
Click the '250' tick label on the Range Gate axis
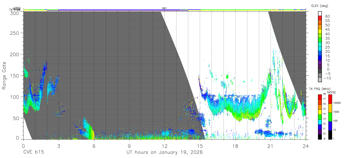coord(15,33)
